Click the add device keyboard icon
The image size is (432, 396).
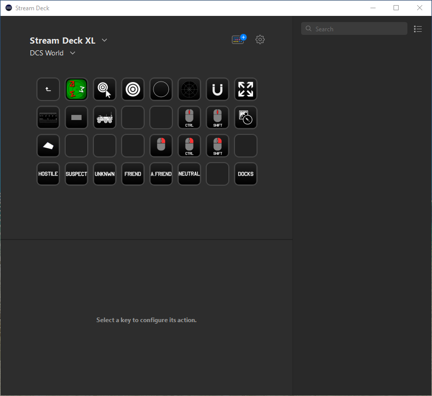pyautogui.click(x=239, y=39)
